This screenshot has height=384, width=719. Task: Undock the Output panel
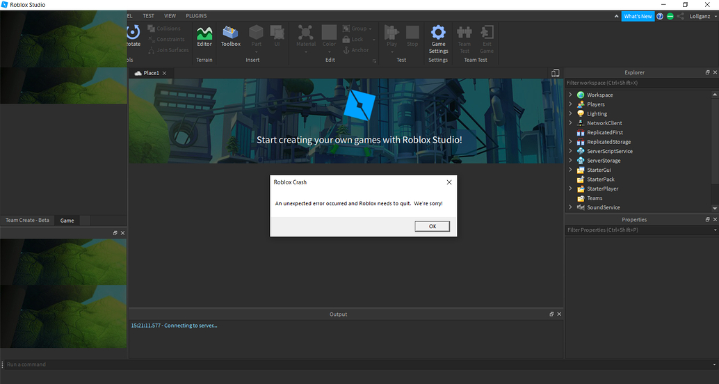(x=551, y=314)
